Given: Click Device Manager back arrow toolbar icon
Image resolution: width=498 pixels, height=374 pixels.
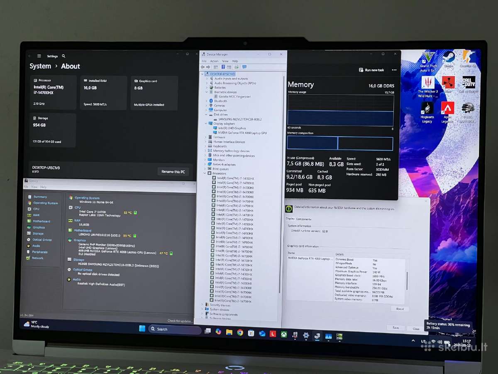Looking at the screenshot, I should coord(203,66).
